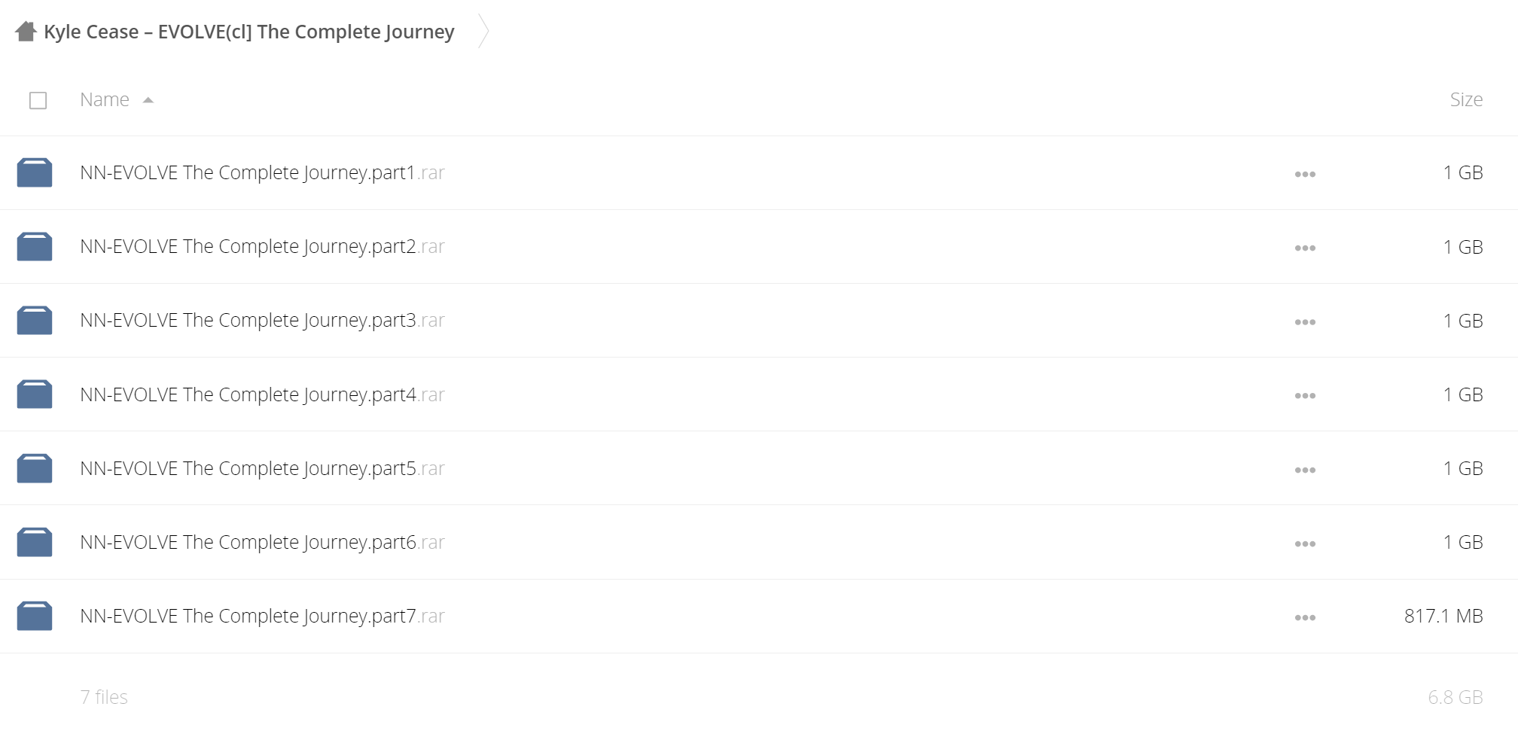Image resolution: width=1518 pixels, height=743 pixels.
Task: Open NN-EVOLVE The Complete Journey.part4.rar
Action: 262,394
